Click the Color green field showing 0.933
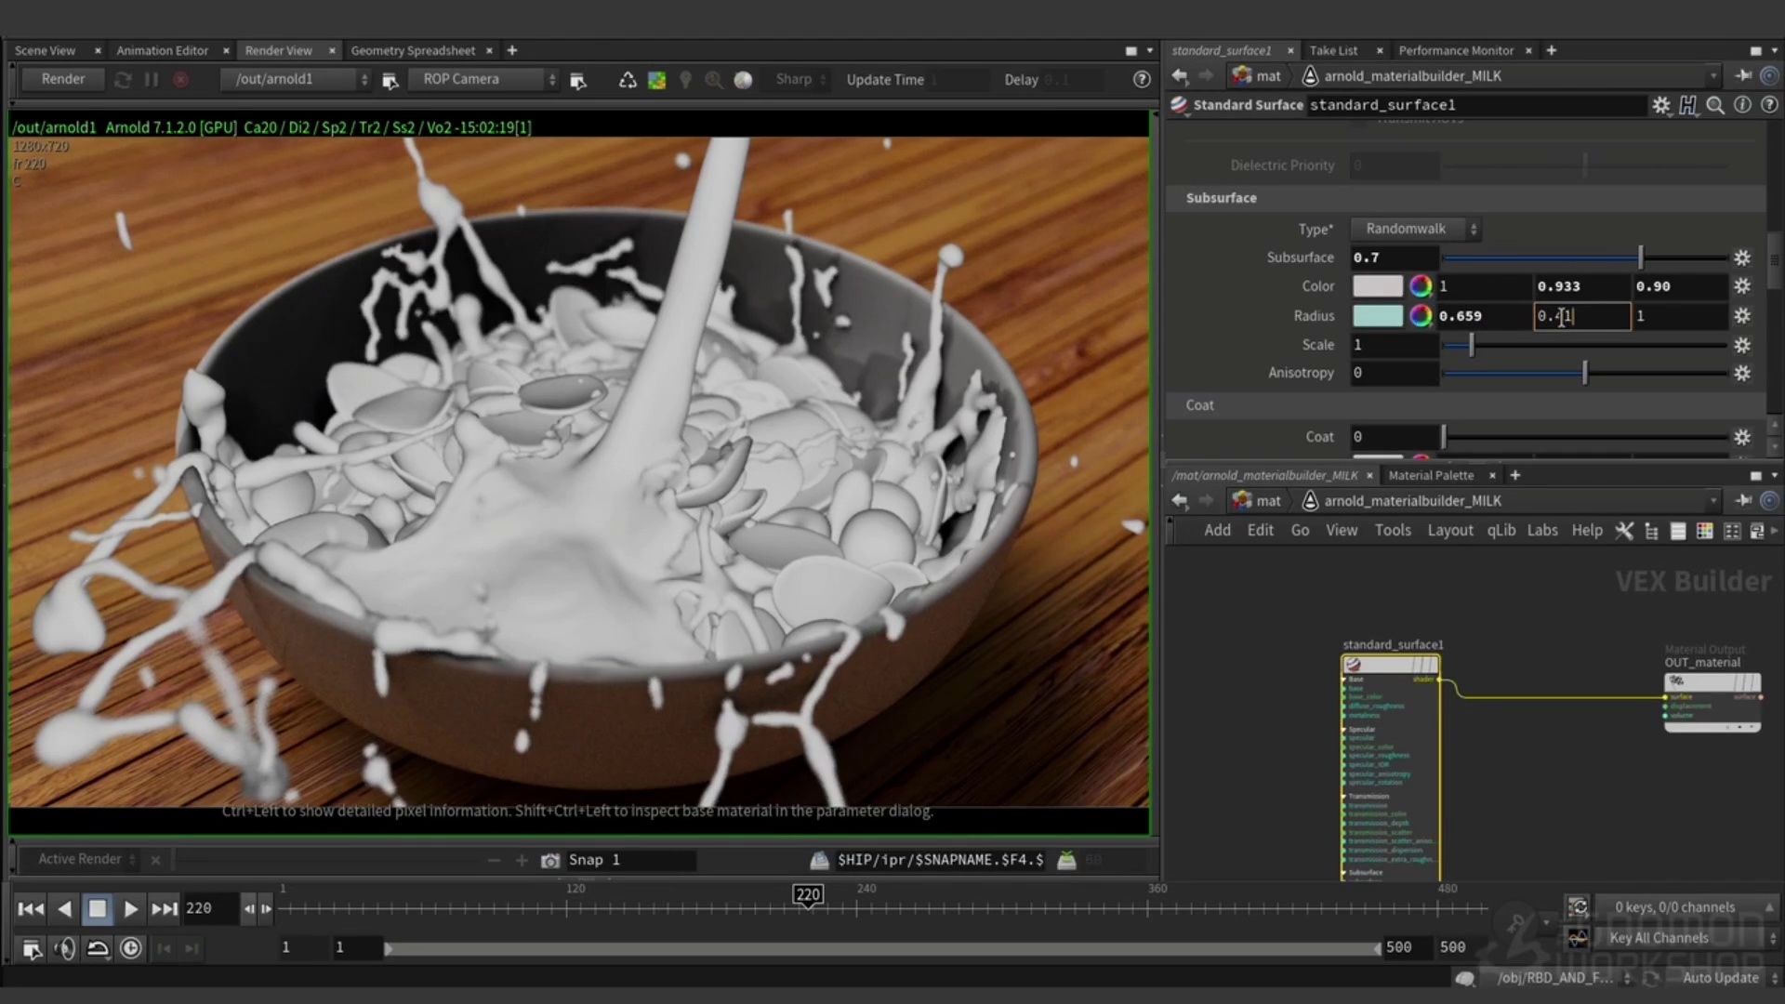Viewport: 1785px width, 1004px height. coord(1582,286)
